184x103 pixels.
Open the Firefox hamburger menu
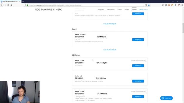182,5
